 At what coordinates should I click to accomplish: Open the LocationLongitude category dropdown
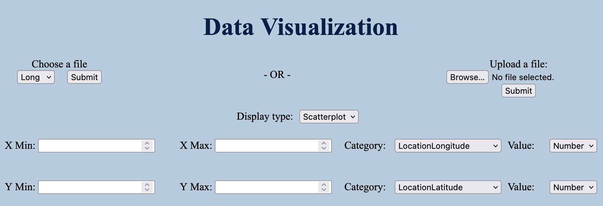click(448, 146)
